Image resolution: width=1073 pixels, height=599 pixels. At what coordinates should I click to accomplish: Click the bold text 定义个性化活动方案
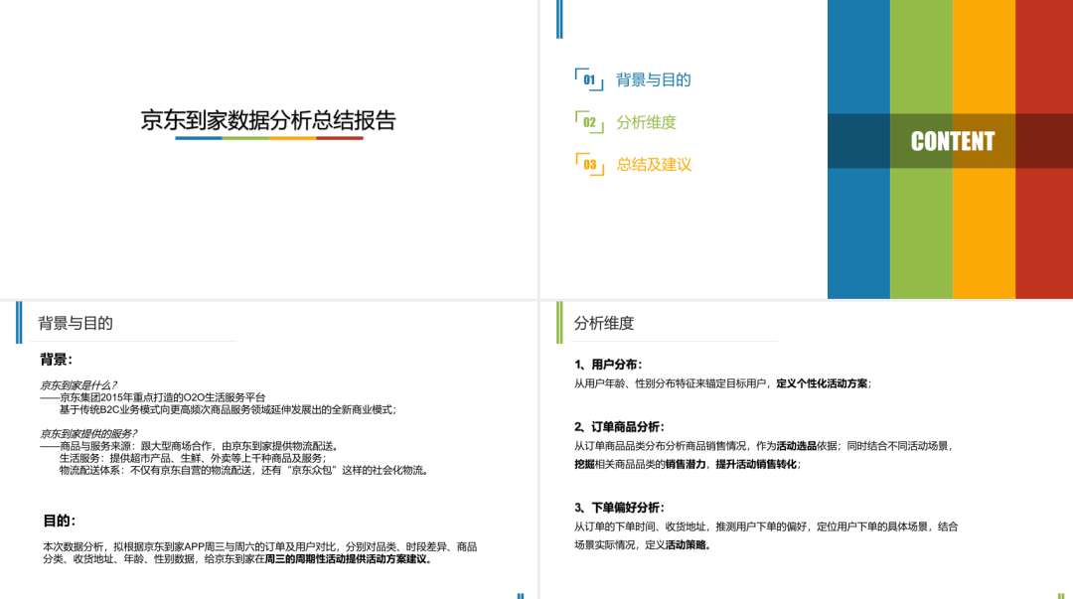[822, 384]
